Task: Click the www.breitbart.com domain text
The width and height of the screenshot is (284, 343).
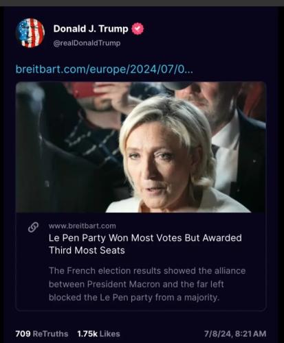Action: tap(83, 226)
